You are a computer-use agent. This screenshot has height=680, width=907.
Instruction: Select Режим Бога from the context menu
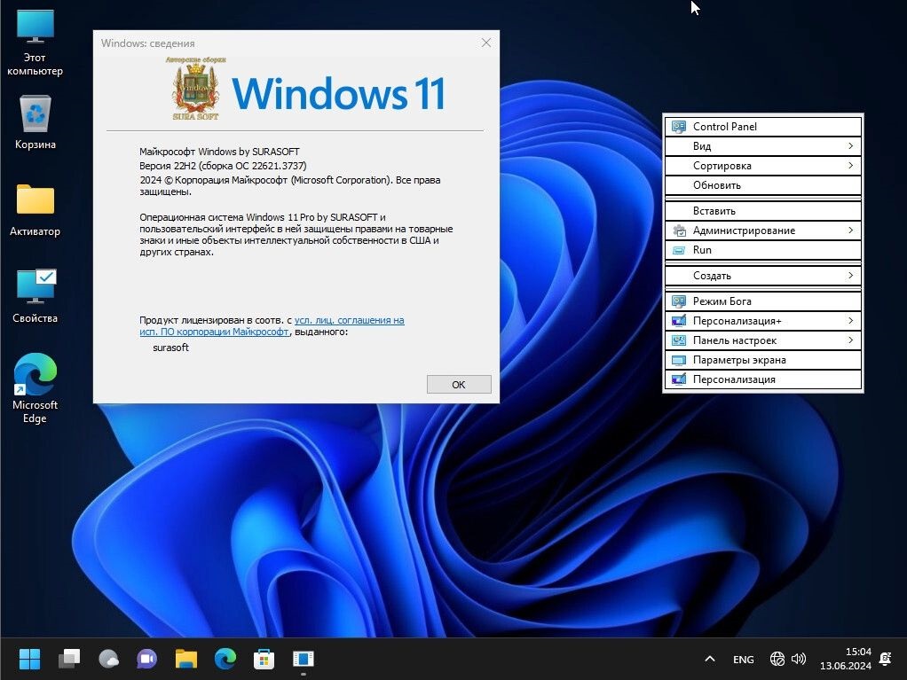pyautogui.click(x=763, y=301)
